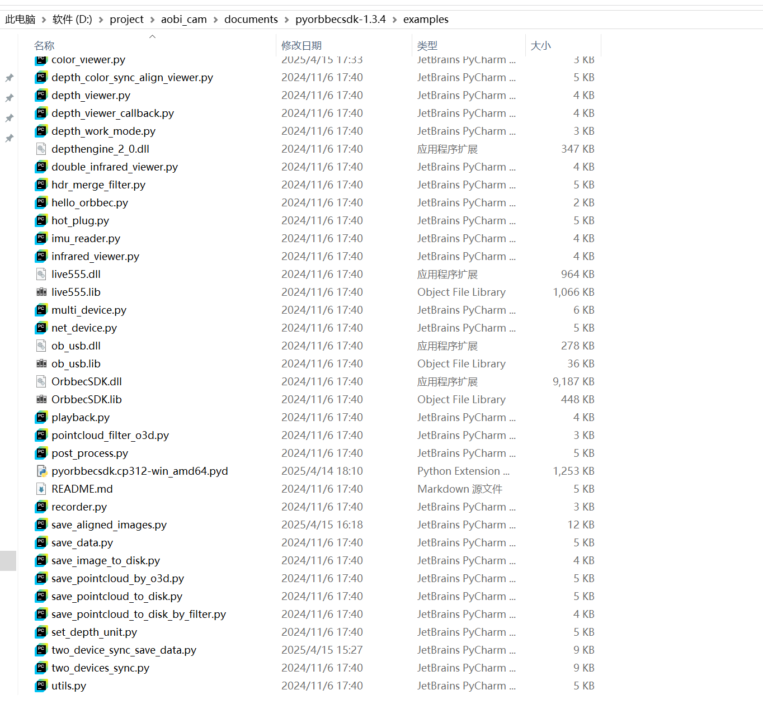763x704 pixels.
Task: Select save_aligned_images.py file name
Action: (109, 525)
